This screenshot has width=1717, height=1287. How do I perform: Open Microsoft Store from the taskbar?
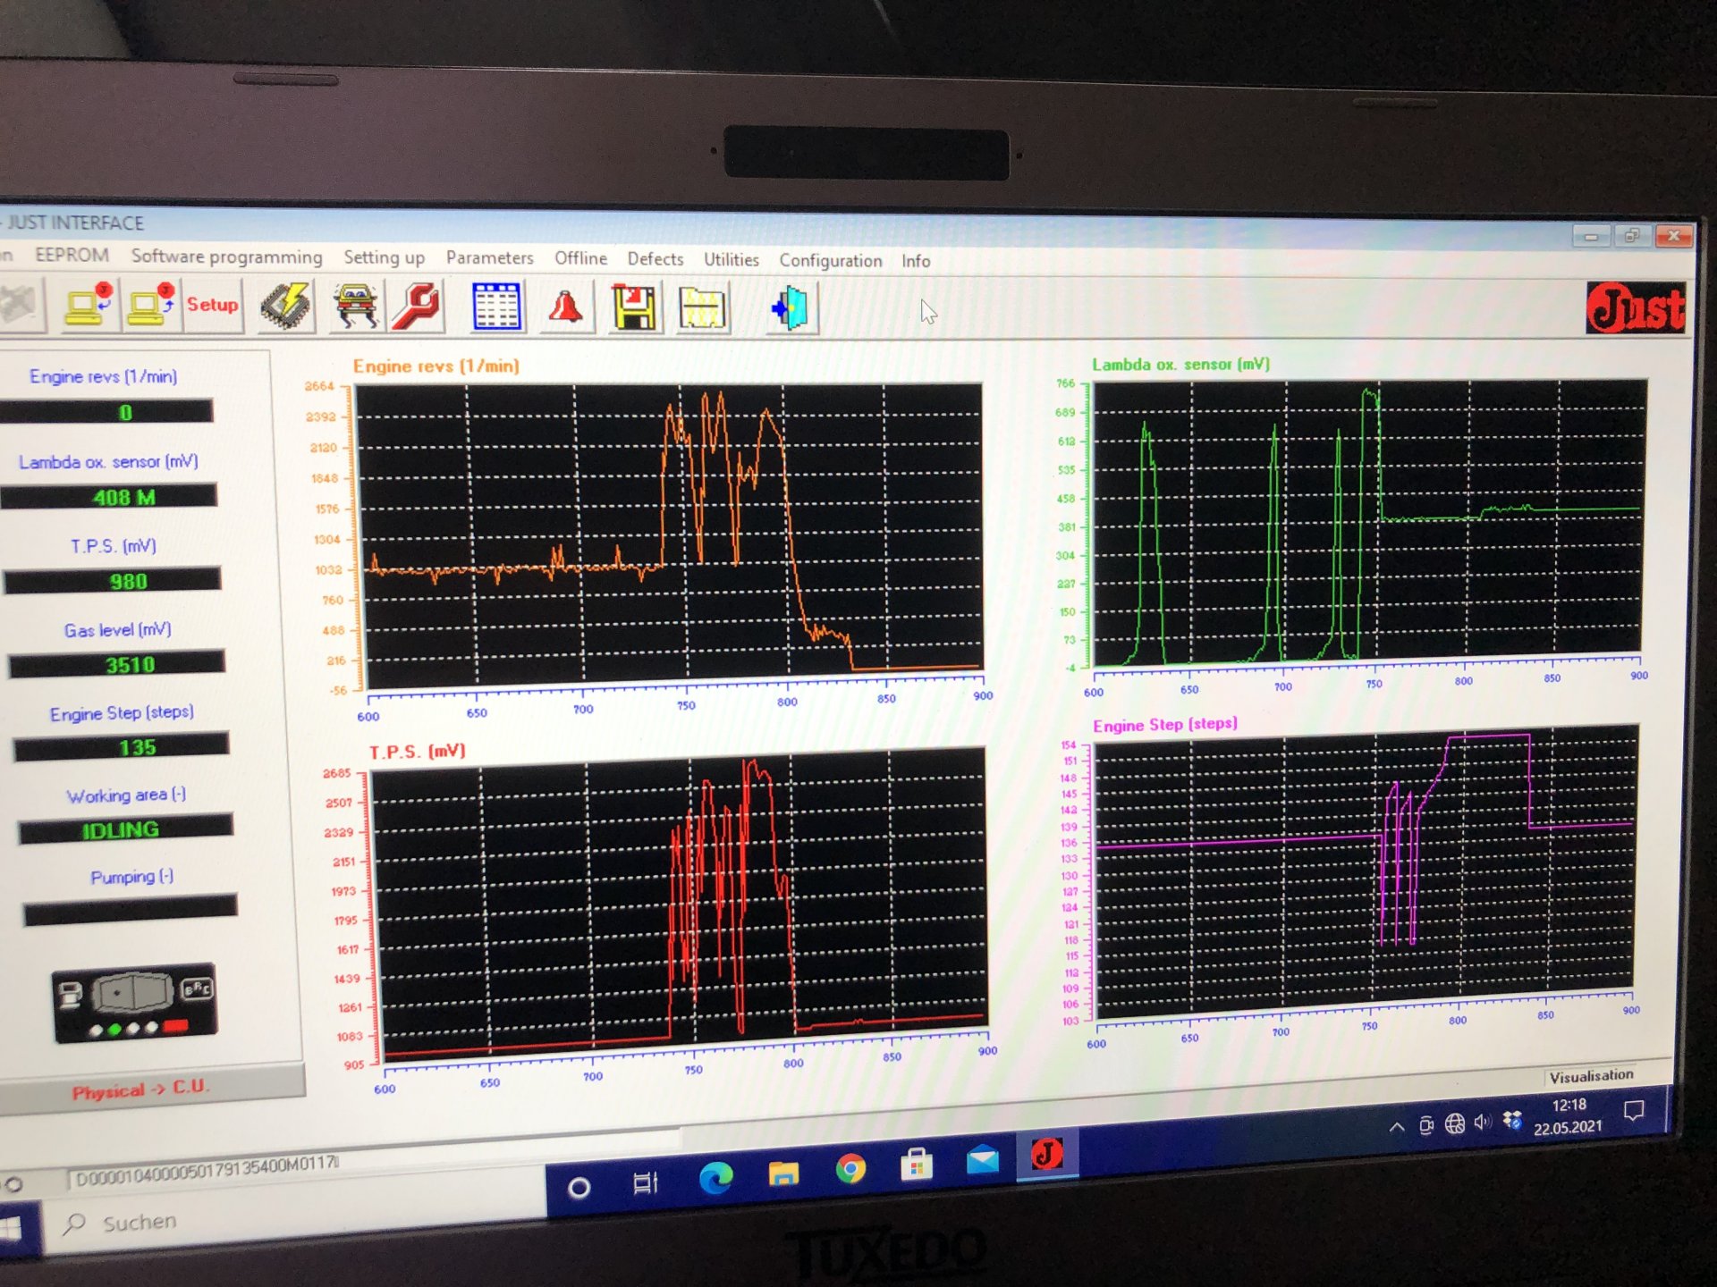(917, 1165)
